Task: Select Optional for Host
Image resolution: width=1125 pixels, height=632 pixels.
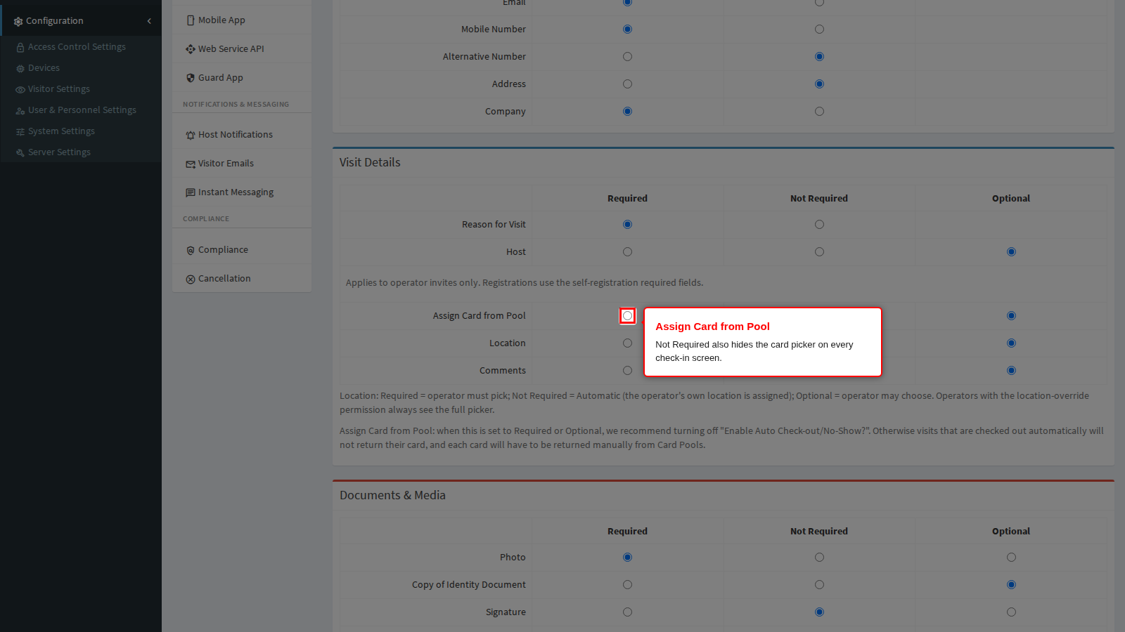Action: (1011, 252)
